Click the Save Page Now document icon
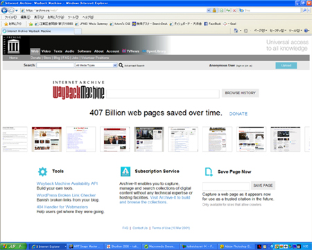Screen dimensions: 312x250 pos(209,172)
